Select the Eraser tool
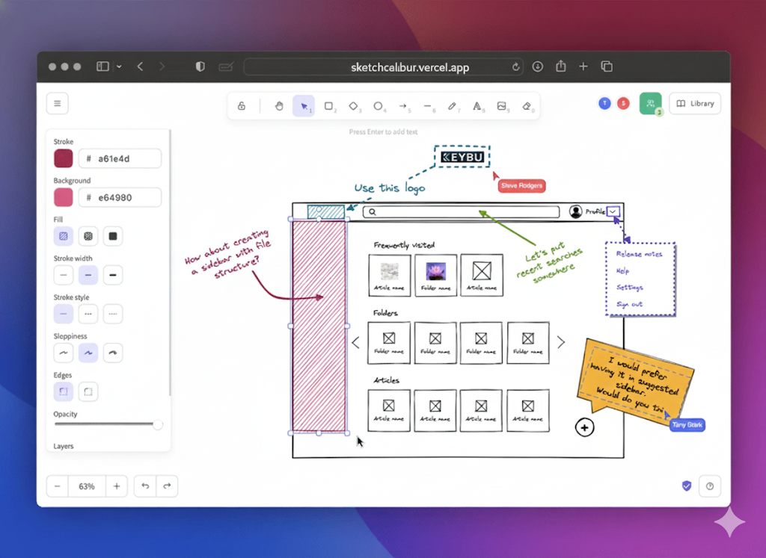Screen dimensions: 766x558 click(528, 106)
